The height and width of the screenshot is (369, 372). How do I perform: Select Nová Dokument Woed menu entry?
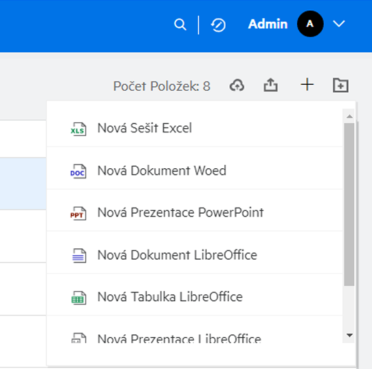coord(195,171)
